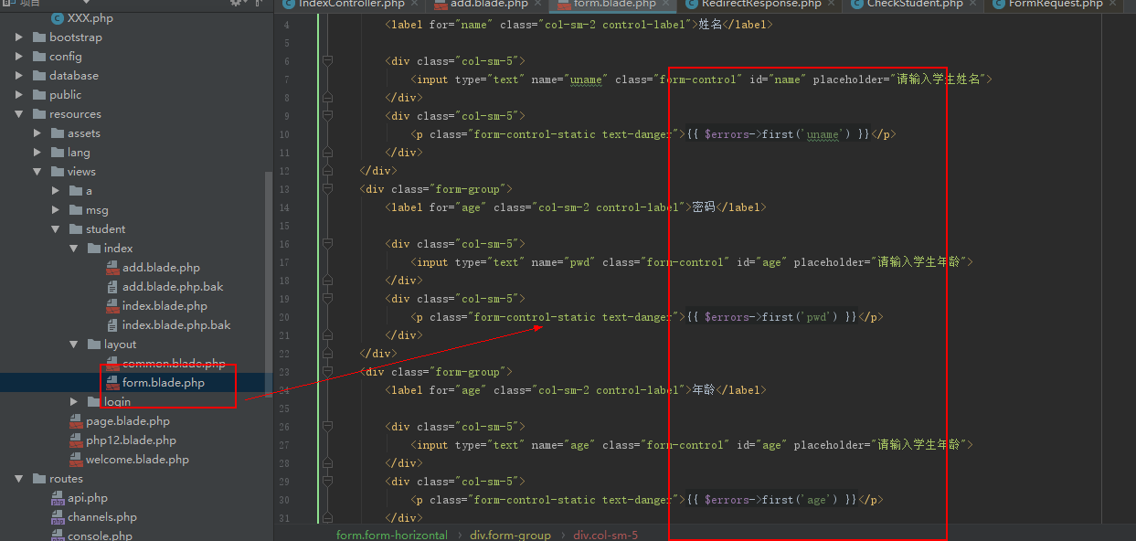Click the bootstrap folder icon
Image resolution: width=1136 pixels, height=541 pixels.
pos(39,37)
